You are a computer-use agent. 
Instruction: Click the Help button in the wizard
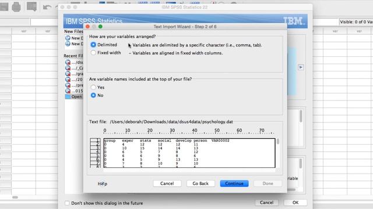[103, 183]
